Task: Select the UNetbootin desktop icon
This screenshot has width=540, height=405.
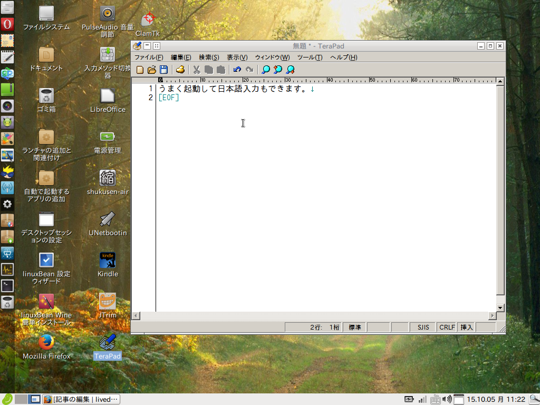Action: coord(108,224)
